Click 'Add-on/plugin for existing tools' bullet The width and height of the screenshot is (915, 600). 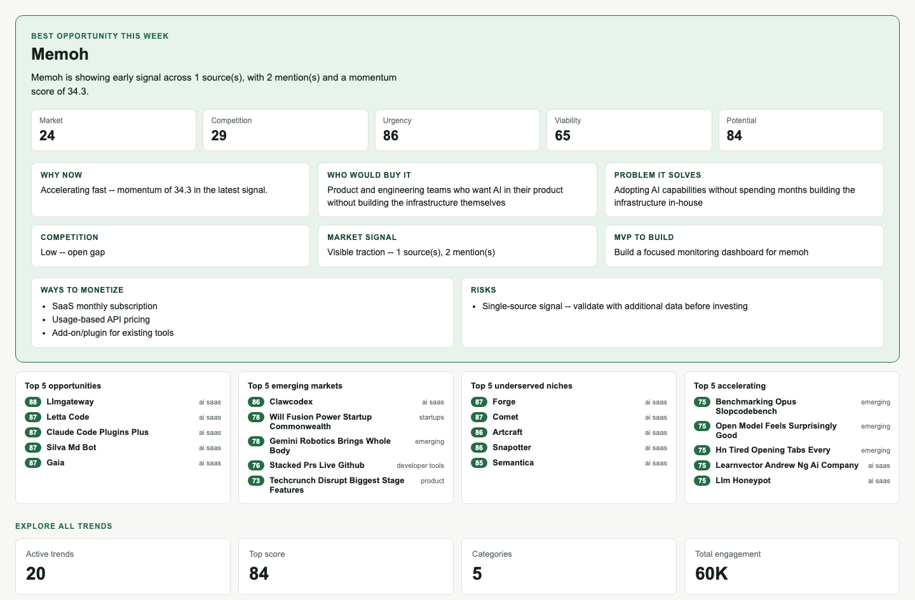[112, 333]
